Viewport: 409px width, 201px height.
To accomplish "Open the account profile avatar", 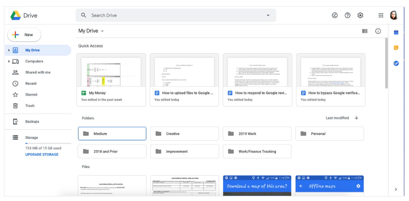I will pyautogui.click(x=394, y=16).
